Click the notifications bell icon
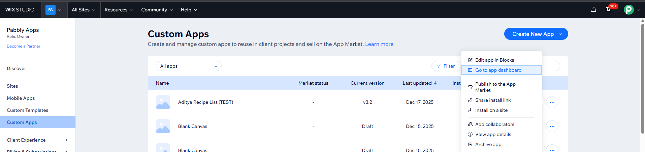This screenshot has width=645, height=152. pyautogui.click(x=593, y=10)
